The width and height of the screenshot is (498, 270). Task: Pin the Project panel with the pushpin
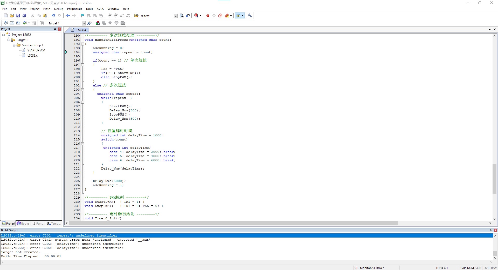(x=55, y=29)
